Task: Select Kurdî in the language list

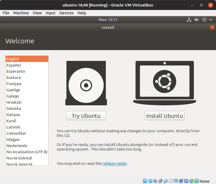Action: 27,121
